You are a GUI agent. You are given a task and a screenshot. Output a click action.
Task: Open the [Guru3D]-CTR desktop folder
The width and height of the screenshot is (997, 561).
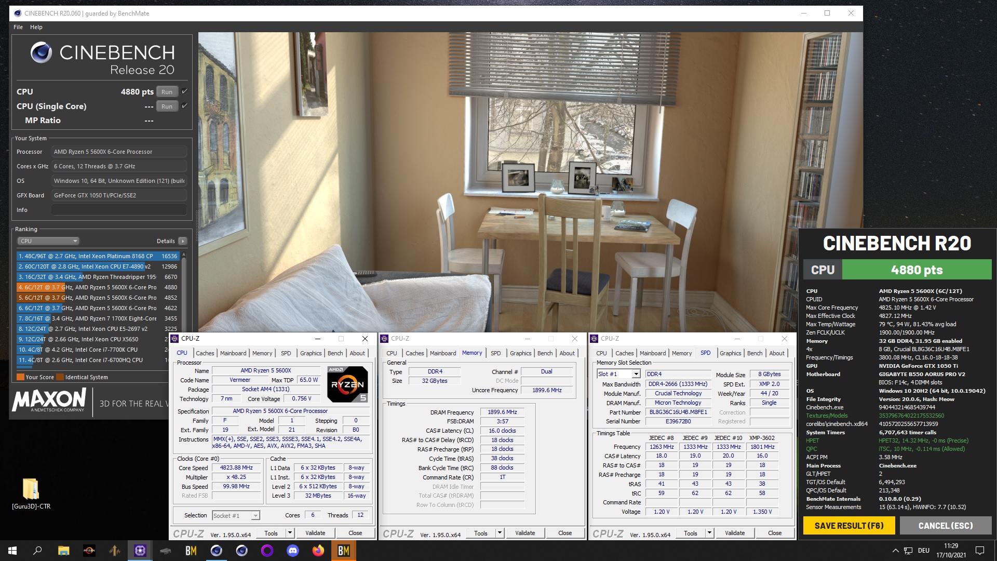click(x=31, y=494)
